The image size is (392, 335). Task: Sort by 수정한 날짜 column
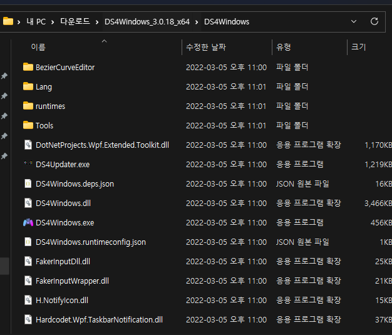click(206, 47)
